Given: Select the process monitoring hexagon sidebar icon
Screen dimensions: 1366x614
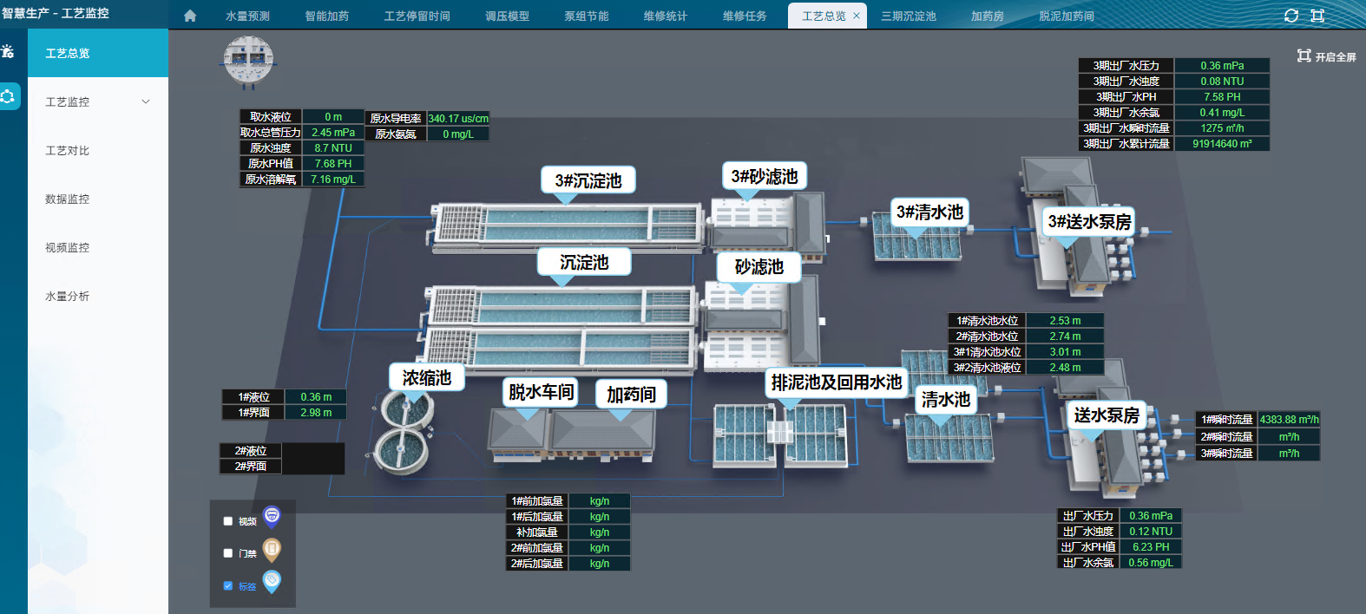Looking at the screenshot, I should (8, 96).
